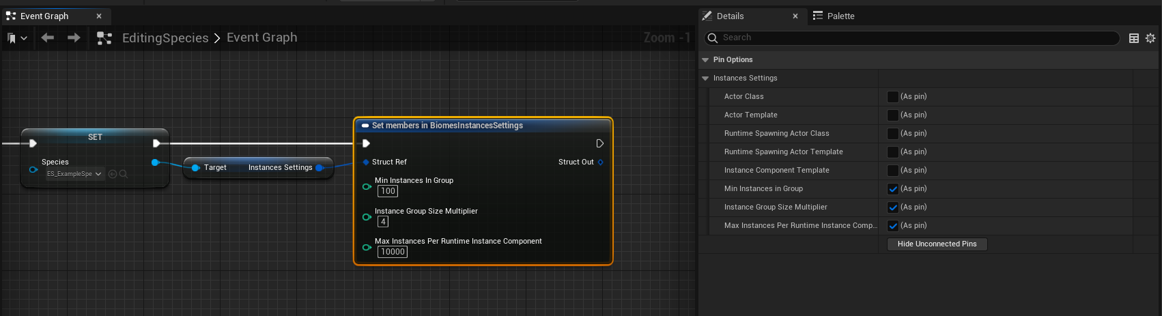The image size is (1162, 316).
Task: Enable Actor Template as pin
Action: pyautogui.click(x=893, y=115)
